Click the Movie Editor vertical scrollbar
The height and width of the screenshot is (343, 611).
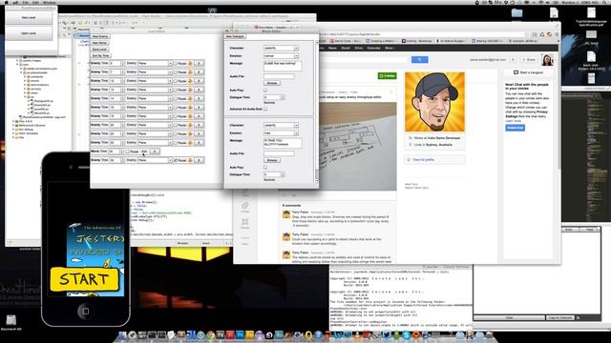(316, 112)
